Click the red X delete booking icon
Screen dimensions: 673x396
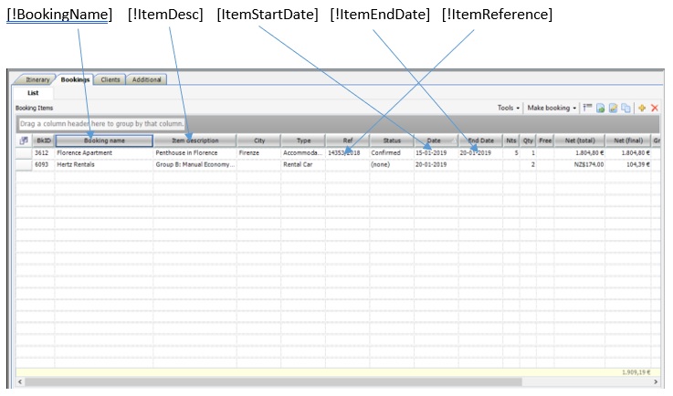pos(655,108)
